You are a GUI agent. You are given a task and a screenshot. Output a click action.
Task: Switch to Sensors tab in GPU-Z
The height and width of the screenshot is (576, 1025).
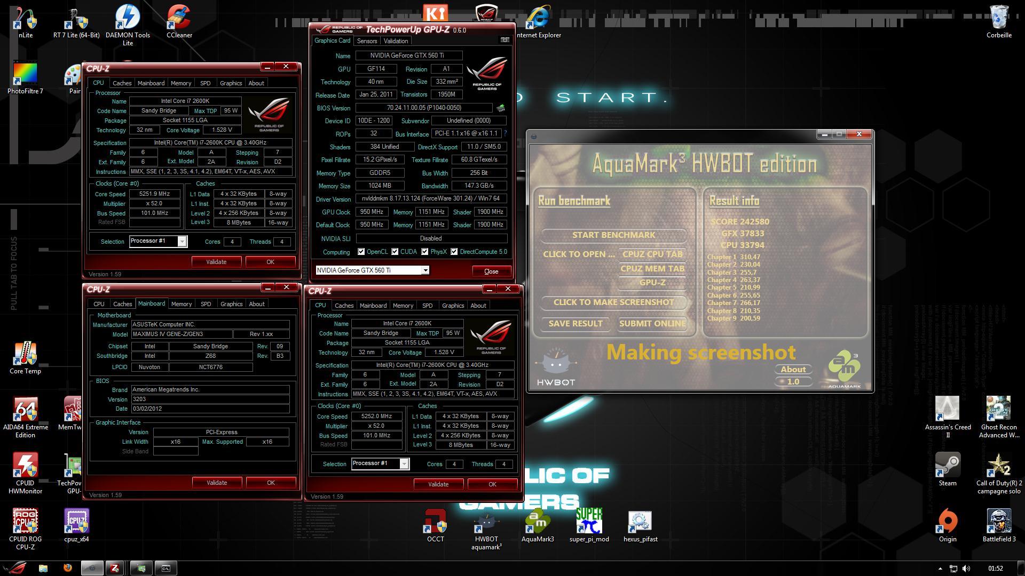367,41
